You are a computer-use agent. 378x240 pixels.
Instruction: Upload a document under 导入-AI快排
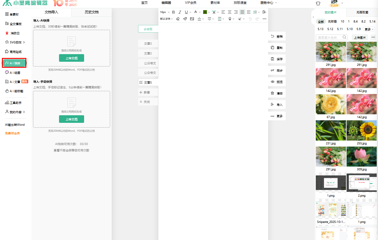pyautogui.click(x=72, y=58)
